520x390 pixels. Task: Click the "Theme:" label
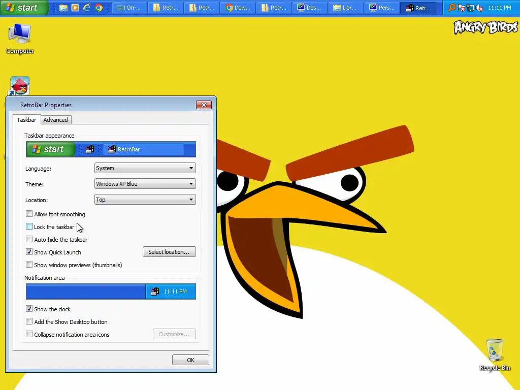[35, 184]
